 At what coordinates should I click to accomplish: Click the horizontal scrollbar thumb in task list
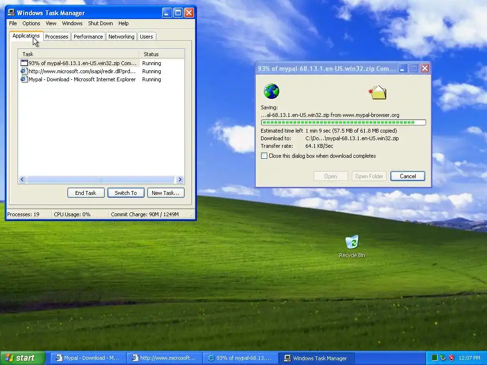coord(100,179)
